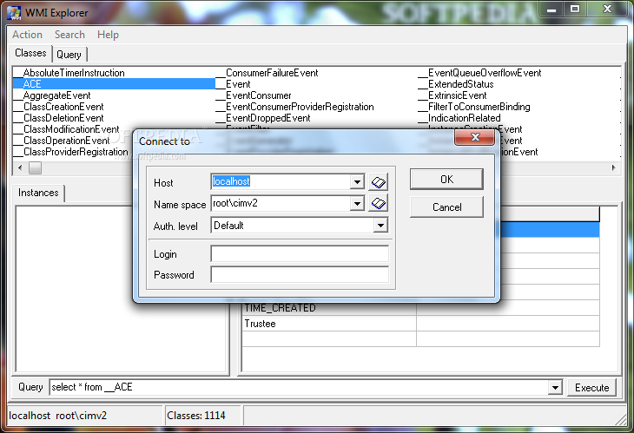
Task: Click the query text box select * from __ACE
Action: click(x=300, y=387)
